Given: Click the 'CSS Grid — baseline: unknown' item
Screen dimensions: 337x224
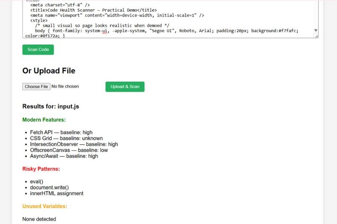Looking at the screenshot, I should click(66, 138).
